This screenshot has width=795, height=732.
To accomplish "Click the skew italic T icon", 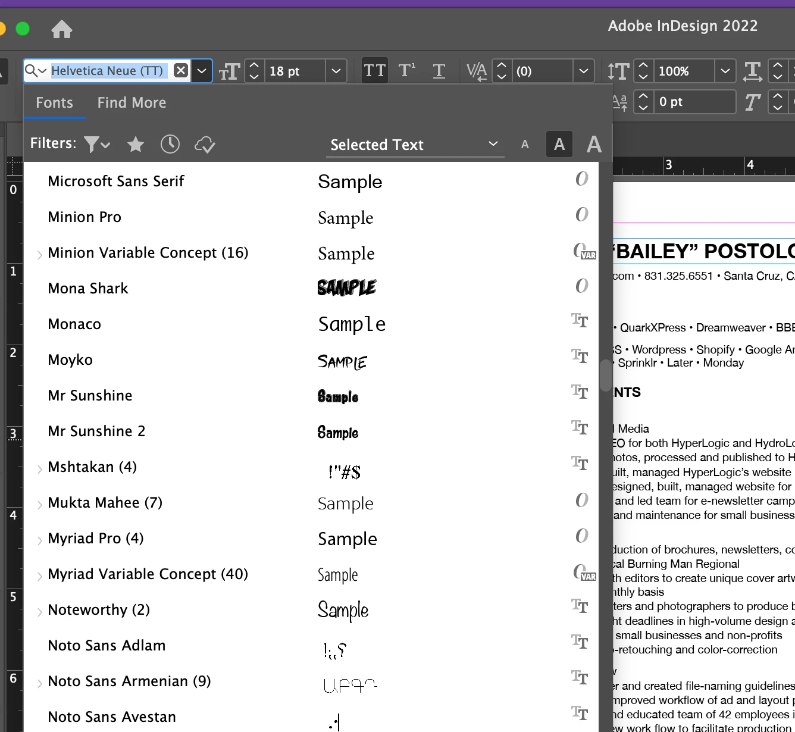I will 753,102.
